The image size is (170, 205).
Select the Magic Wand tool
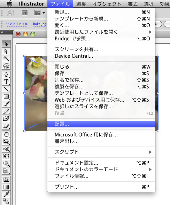[x=6, y=58]
